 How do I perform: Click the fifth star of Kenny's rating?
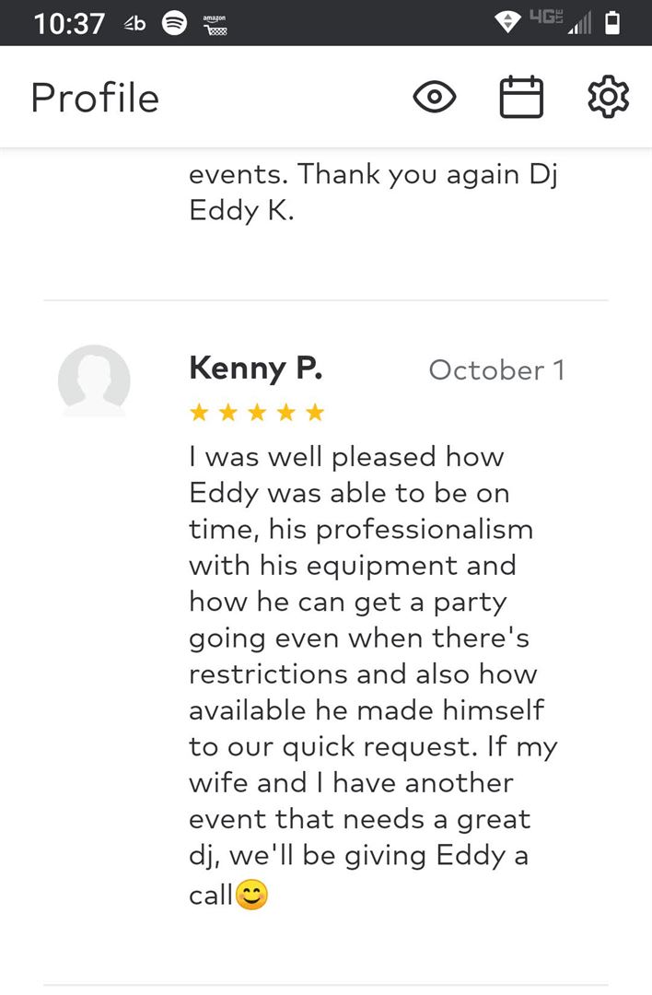[315, 413]
